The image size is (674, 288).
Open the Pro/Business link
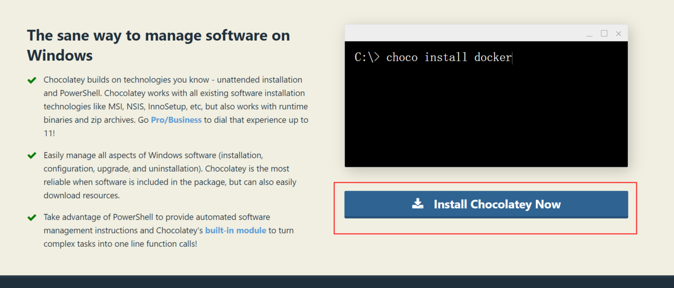point(176,120)
